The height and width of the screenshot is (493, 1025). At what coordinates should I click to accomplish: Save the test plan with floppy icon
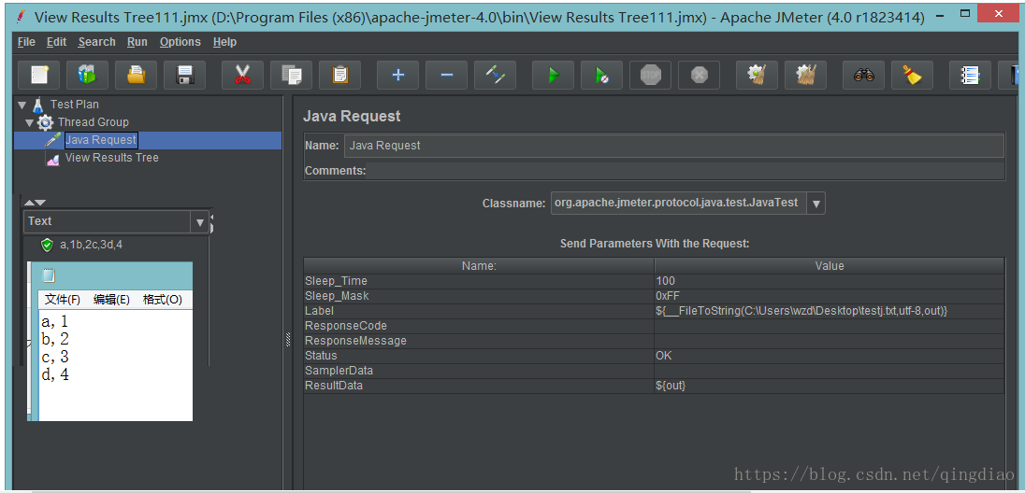pos(184,75)
